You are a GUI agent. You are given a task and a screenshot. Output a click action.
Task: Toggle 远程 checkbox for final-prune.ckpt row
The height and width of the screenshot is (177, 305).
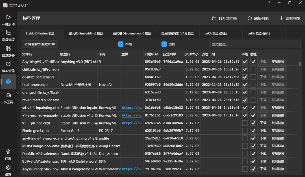click(253, 85)
